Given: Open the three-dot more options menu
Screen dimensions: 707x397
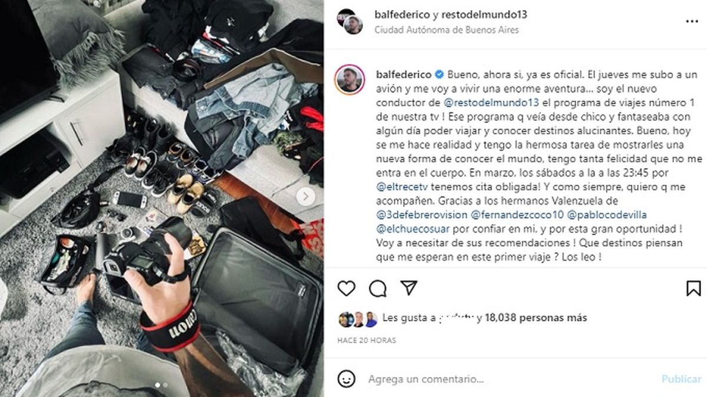Looking at the screenshot, I should 692,22.
